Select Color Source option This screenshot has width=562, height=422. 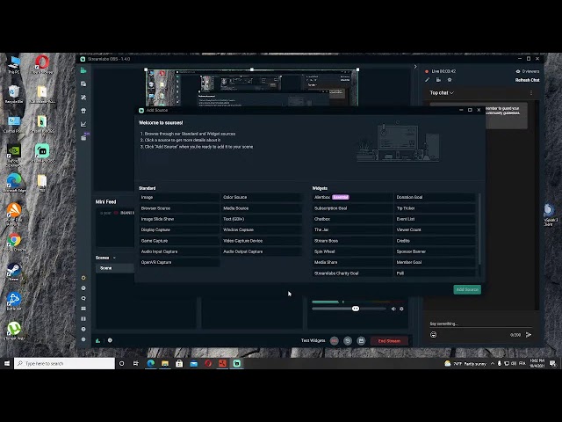tap(262, 197)
